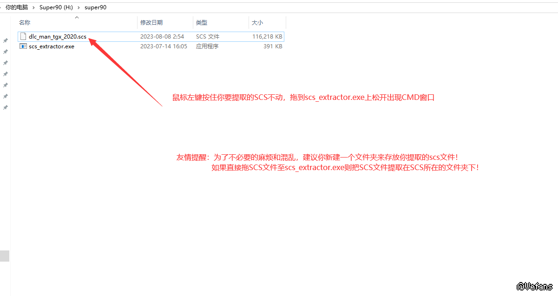Sort files by the 类型 column header

click(x=202, y=22)
